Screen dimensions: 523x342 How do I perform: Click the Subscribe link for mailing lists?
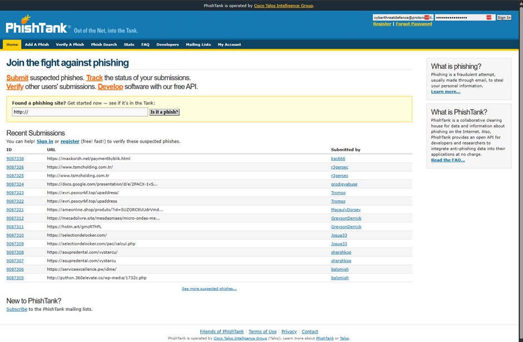17,309
